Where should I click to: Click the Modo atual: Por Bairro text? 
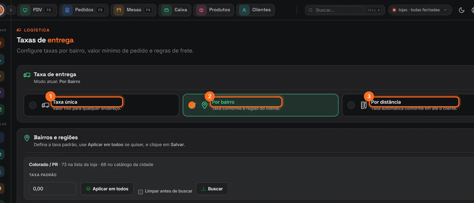click(57, 82)
